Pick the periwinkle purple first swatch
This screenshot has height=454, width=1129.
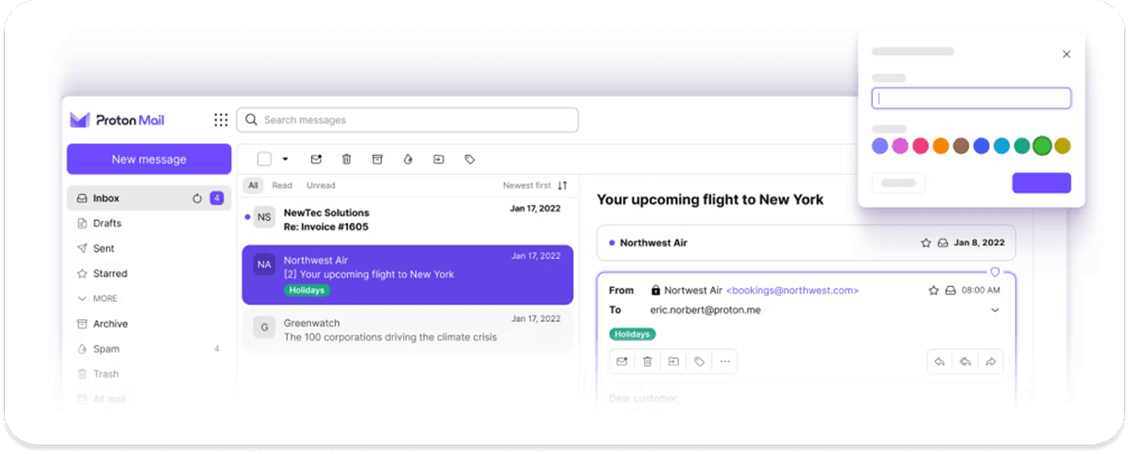point(880,146)
